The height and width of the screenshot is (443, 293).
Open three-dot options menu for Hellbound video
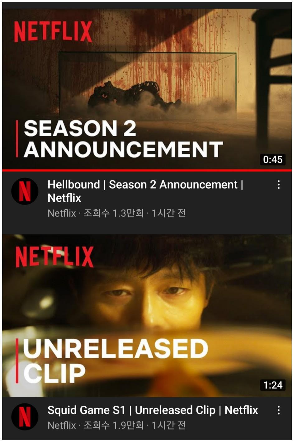click(x=279, y=185)
